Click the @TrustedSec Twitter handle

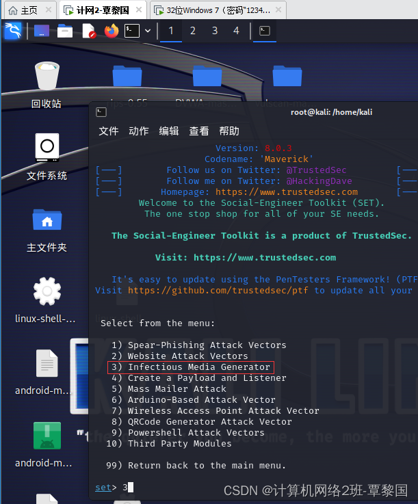pyautogui.click(x=316, y=170)
